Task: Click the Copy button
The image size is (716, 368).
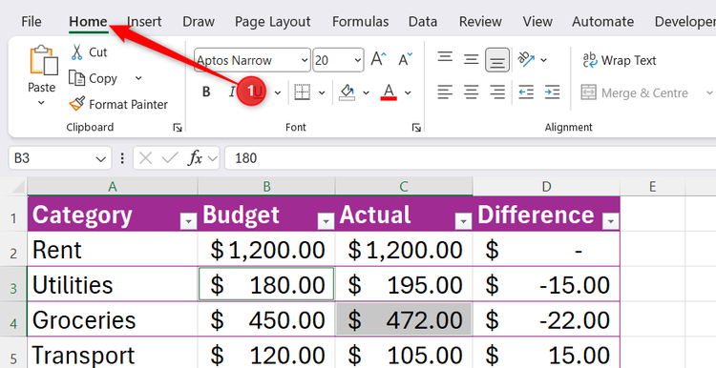Action: click(x=93, y=78)
